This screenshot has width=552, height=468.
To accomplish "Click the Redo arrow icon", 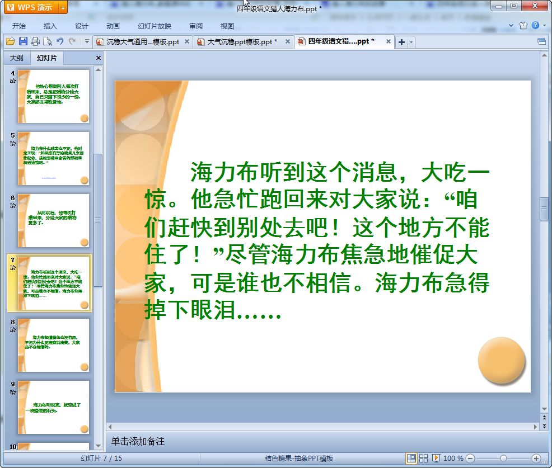I will click(x=73, y=41).
